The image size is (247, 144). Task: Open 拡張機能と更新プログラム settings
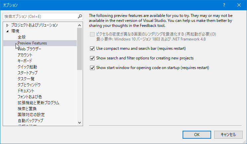click(x=38, y=103)
